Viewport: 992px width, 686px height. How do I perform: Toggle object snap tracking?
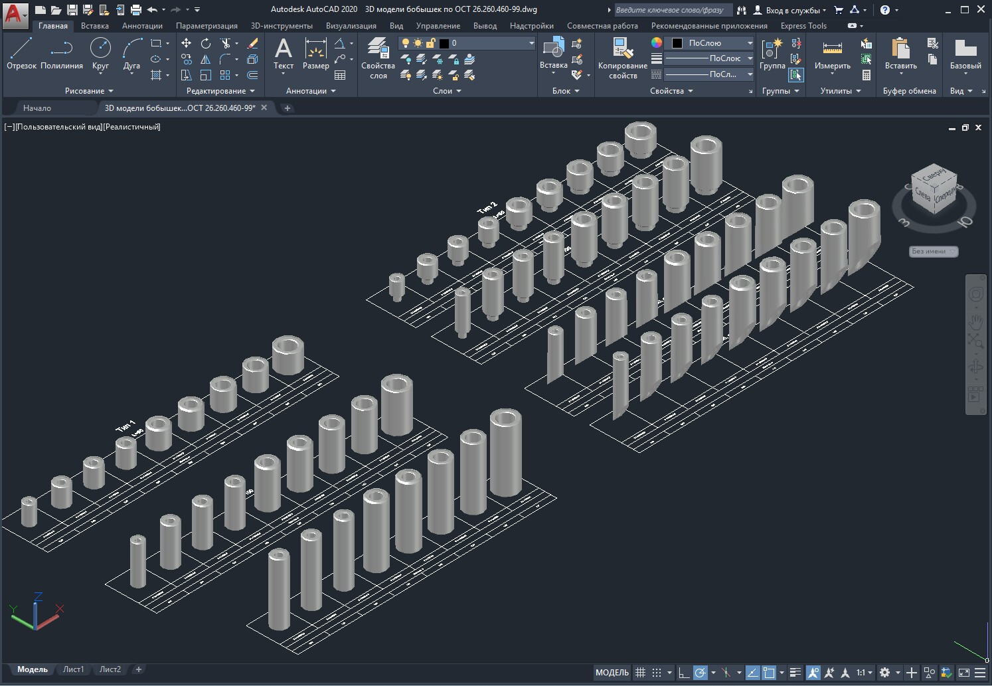[753, 673]
